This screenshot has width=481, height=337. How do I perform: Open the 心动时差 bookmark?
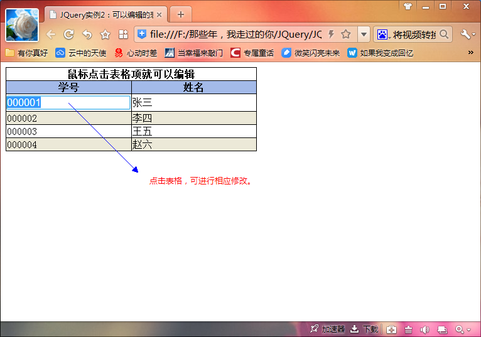(x=136, y=53)
